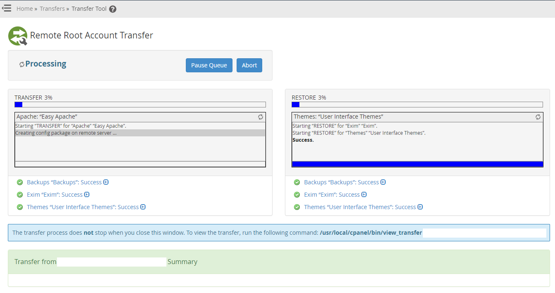Viewport: 555px width, 293px height.
Task: Click the RESTORE 3% overall progress bar
Action: [x=417, y=105]
